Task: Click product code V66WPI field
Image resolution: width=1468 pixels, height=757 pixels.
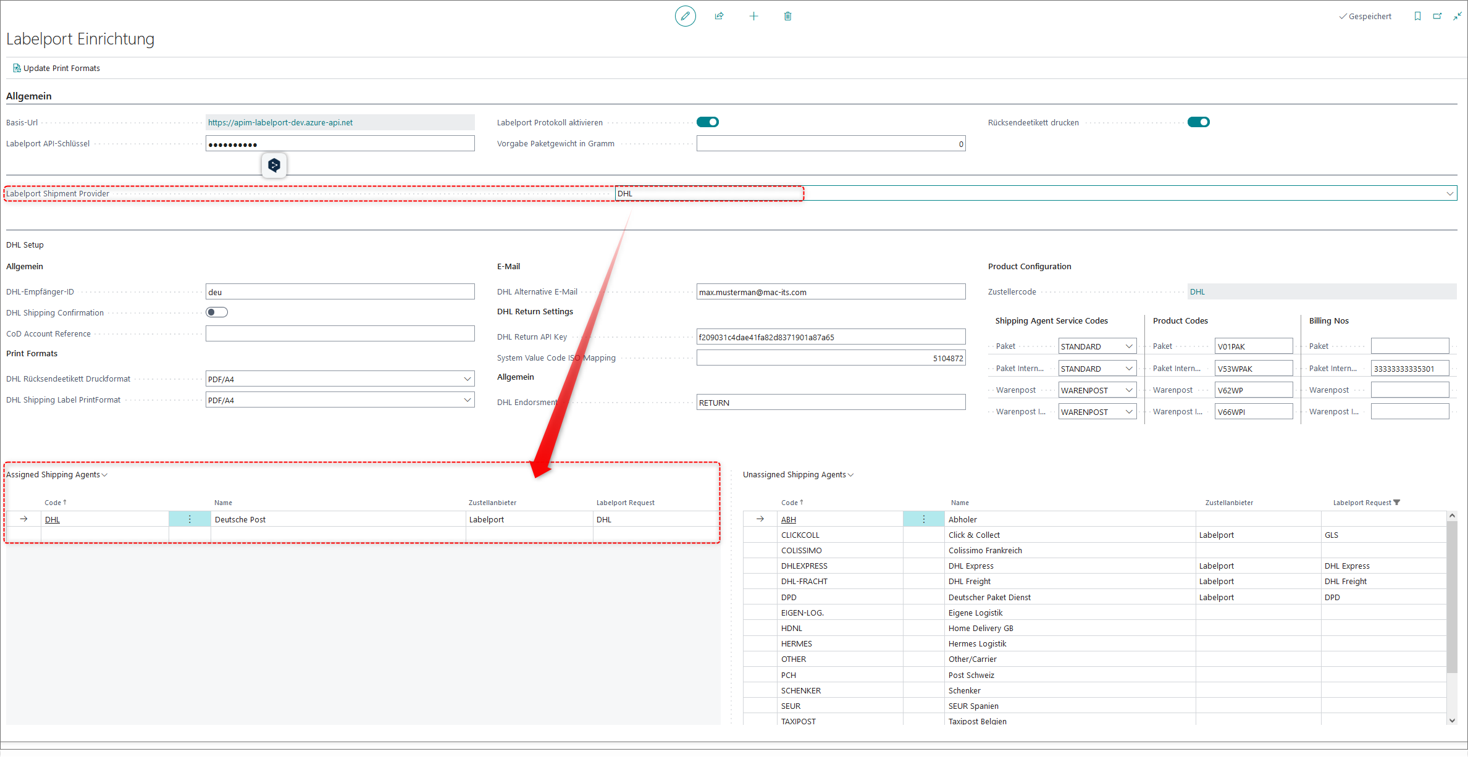Action: point(1254,412)
